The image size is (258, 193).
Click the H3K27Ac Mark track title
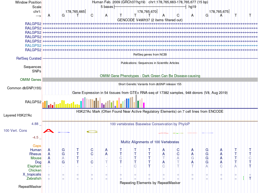point(150,112)
